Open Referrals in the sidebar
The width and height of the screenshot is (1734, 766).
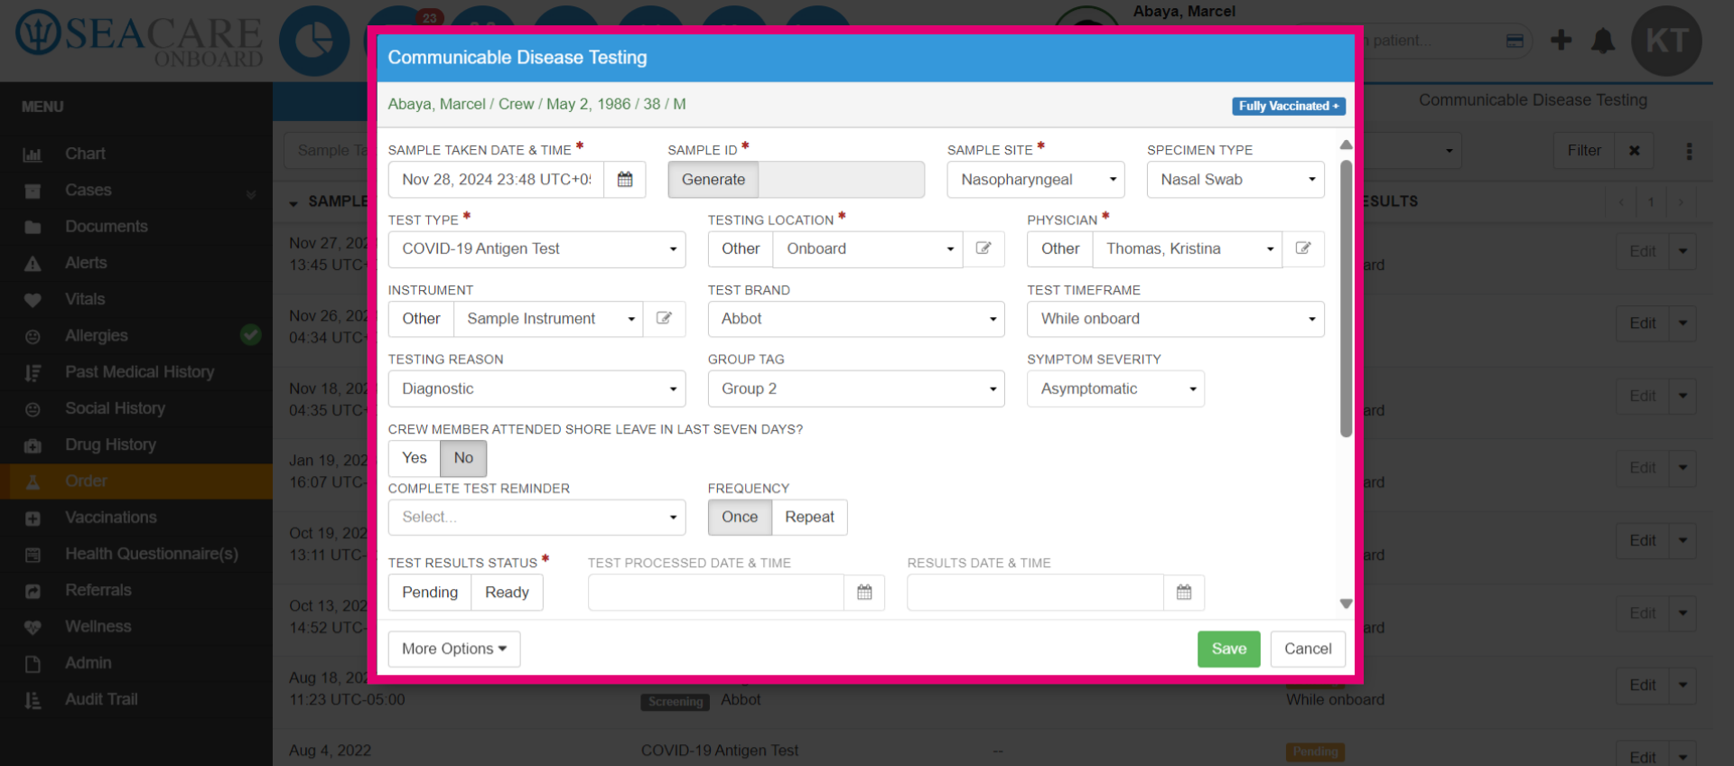click(x=136, y=590)
